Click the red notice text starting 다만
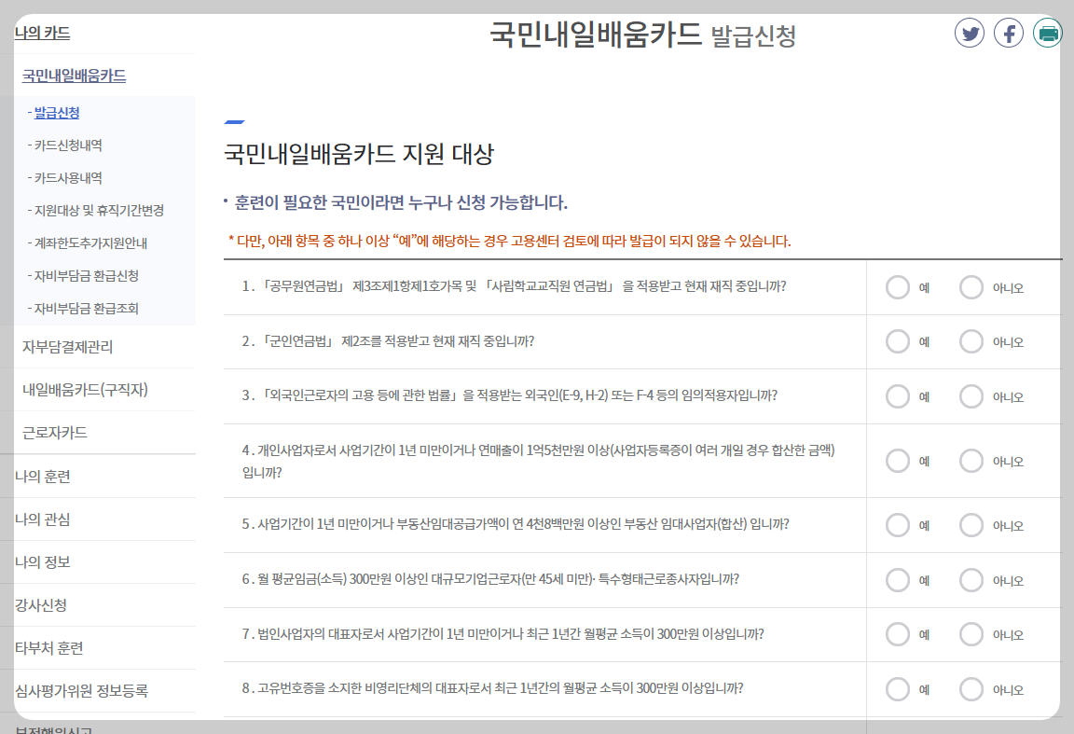 510,242
